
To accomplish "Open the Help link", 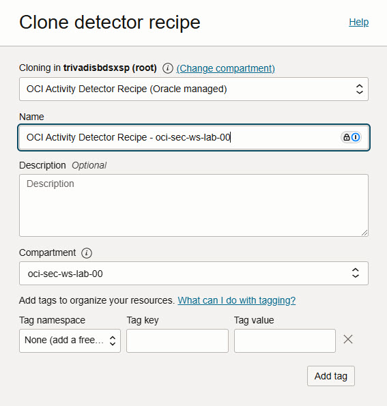I will click(x=359, y=23).
